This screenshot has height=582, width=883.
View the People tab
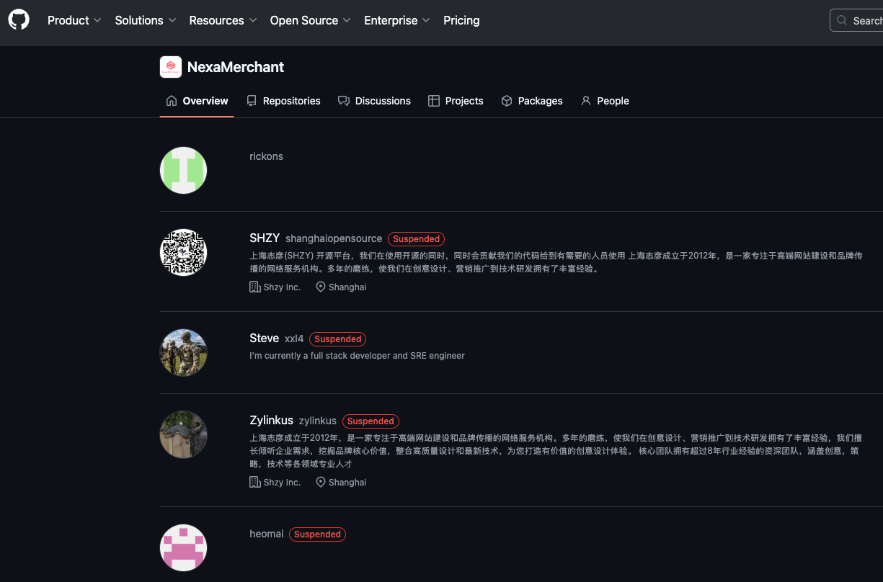click(x=605, y=101)
